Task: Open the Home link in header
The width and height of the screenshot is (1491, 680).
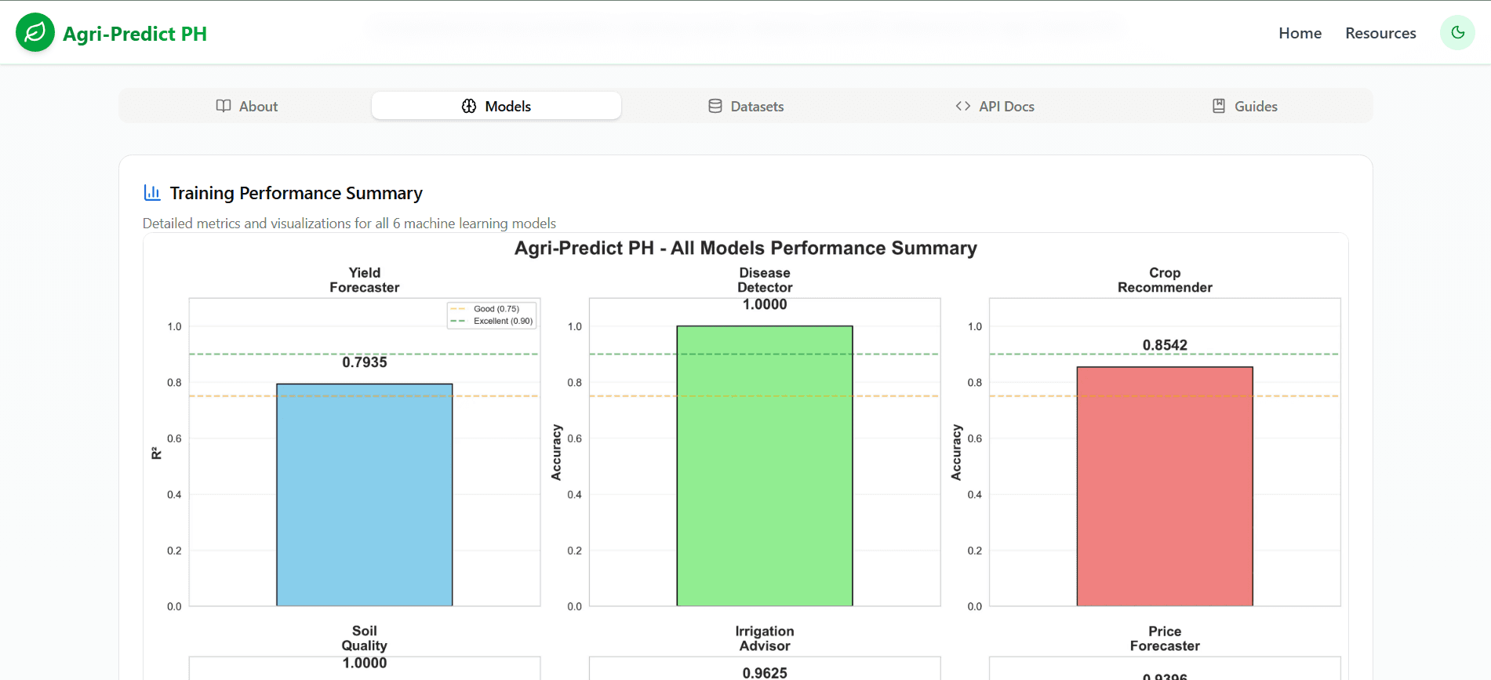Action: [1300, 33]
